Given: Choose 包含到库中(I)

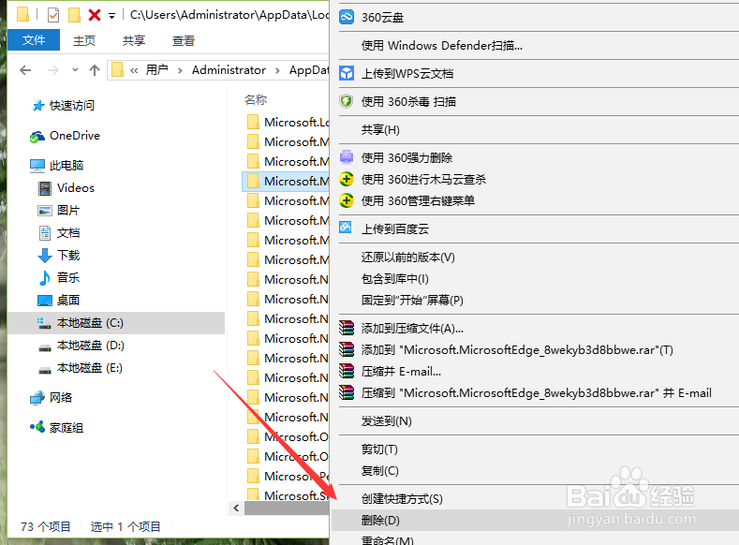Looking at the screenshot, I should point(535,278).
